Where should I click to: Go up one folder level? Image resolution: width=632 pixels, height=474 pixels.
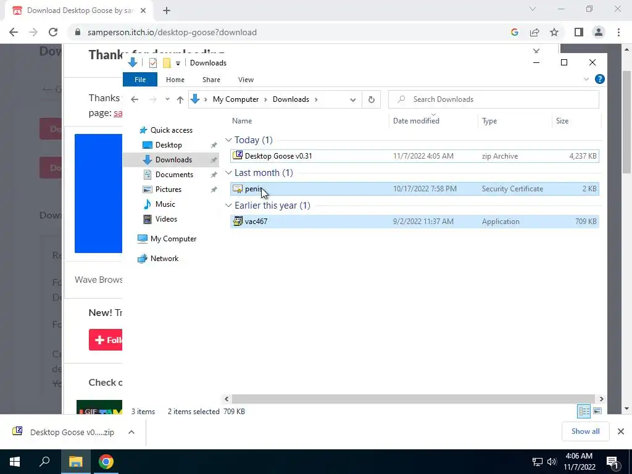pyautogui.click(x=180, y=99)
